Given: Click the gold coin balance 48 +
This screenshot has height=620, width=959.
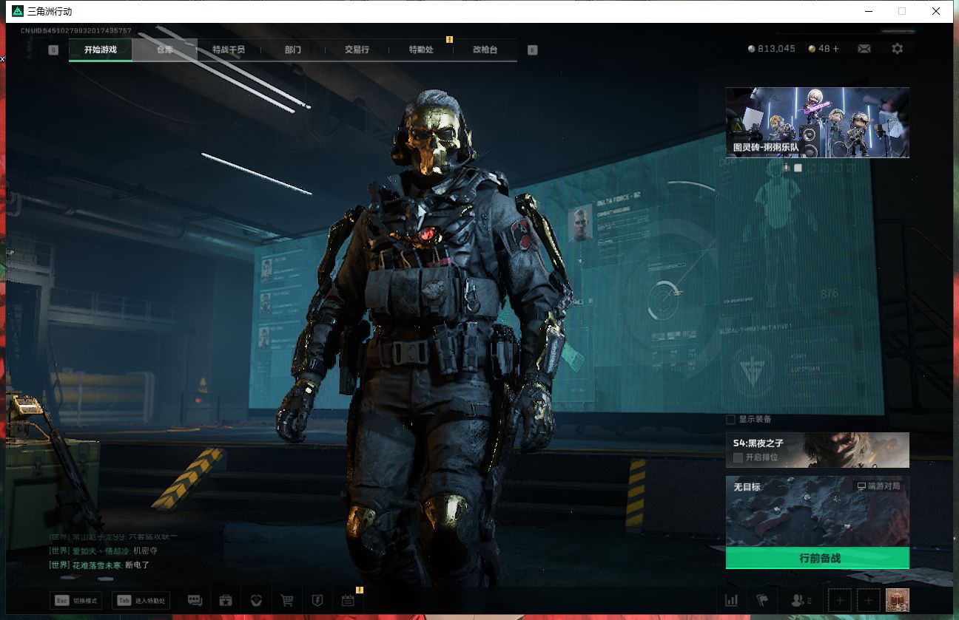Looking at the screenshot, I should tap(824, 49).
